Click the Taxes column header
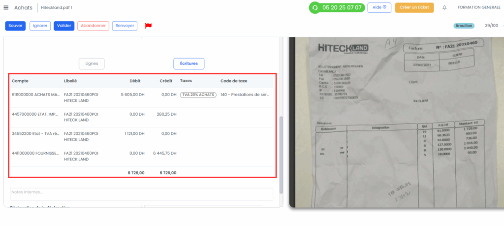Viewport: 504px width, 226px height. point(186,81)
